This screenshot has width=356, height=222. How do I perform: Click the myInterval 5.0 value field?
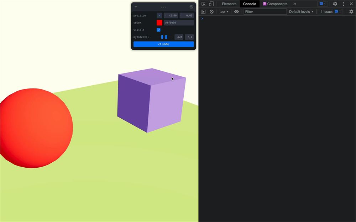click(x=189, y=37)
